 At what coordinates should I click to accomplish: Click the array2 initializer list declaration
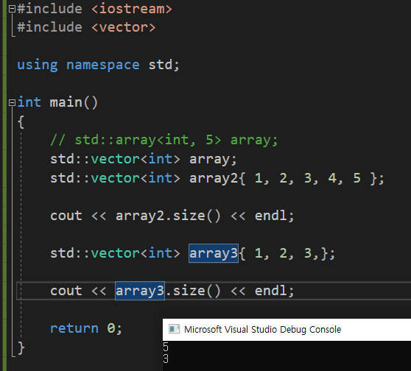click(x=217, y=178)
